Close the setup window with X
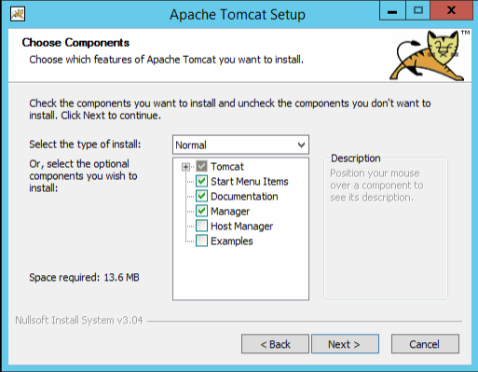Image resolution: width=478 pixels, height=372 pixels. [x=451, y=11]
